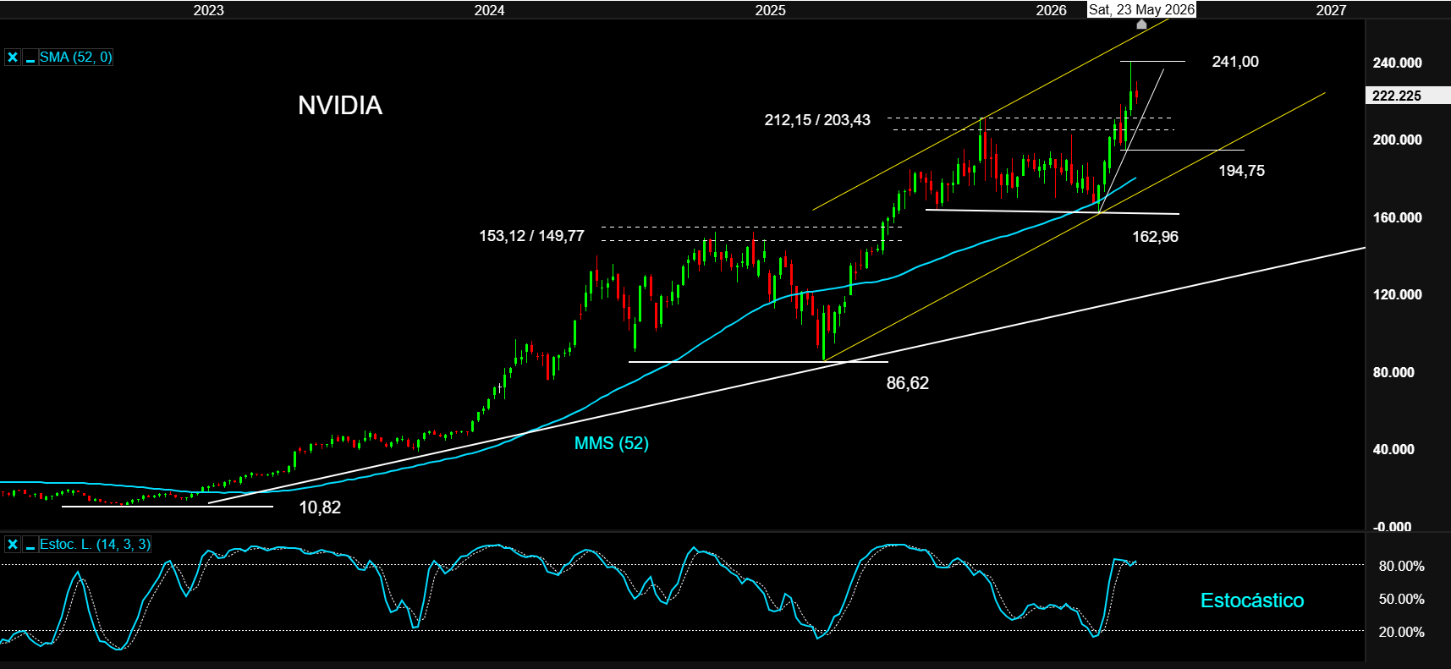1451x669 pixels.
Task: Select the 86,62 price annotation
Action: click(907, 383)
